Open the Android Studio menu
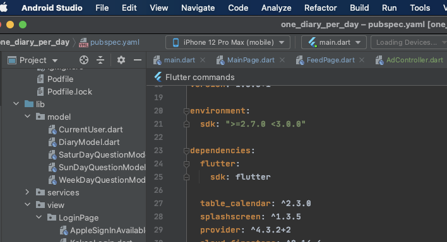 (52, 8)
